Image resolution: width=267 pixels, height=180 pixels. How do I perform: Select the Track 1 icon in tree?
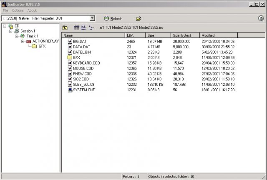(23, 36)
